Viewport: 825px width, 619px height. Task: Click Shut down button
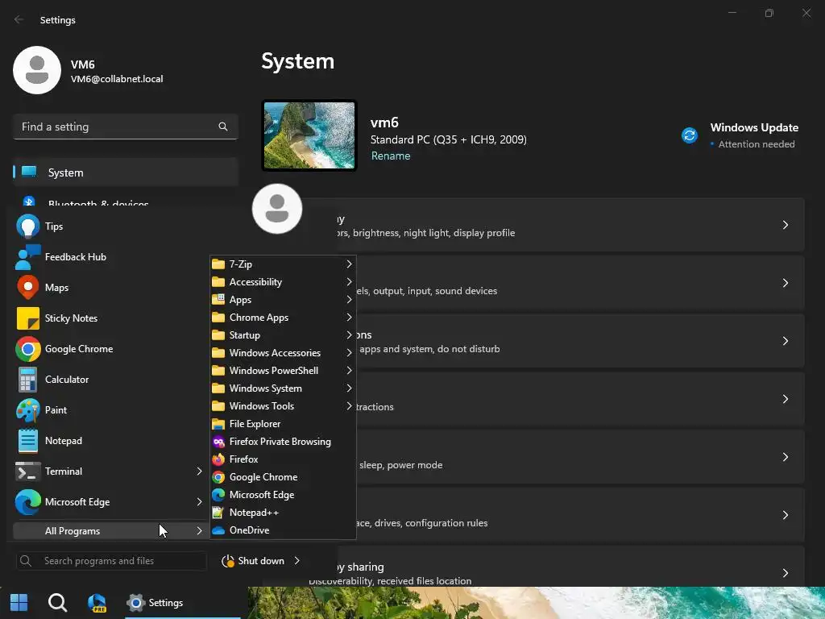(x=255, y=561)
